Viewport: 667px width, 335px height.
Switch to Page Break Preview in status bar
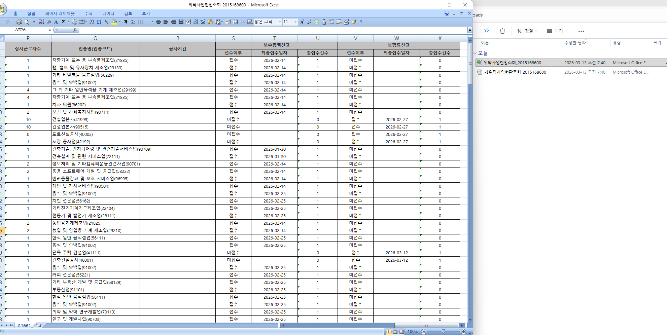[x=401, y=332]
